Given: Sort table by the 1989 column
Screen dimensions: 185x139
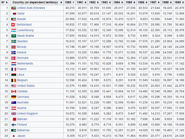Looking at the screenshot, I should pyautogui.click(x=179, y=2).
